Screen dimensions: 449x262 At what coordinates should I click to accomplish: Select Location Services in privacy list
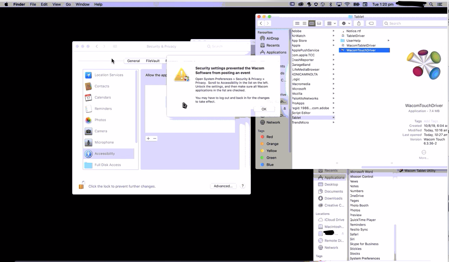[x=109, y=75]
